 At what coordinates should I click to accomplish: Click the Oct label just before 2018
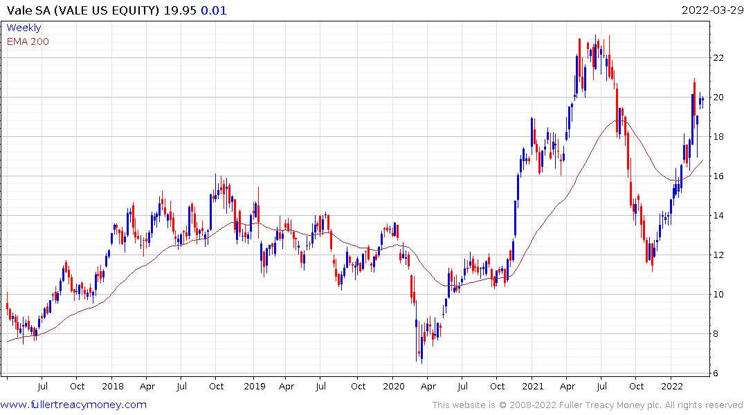(x=78, y=387)
